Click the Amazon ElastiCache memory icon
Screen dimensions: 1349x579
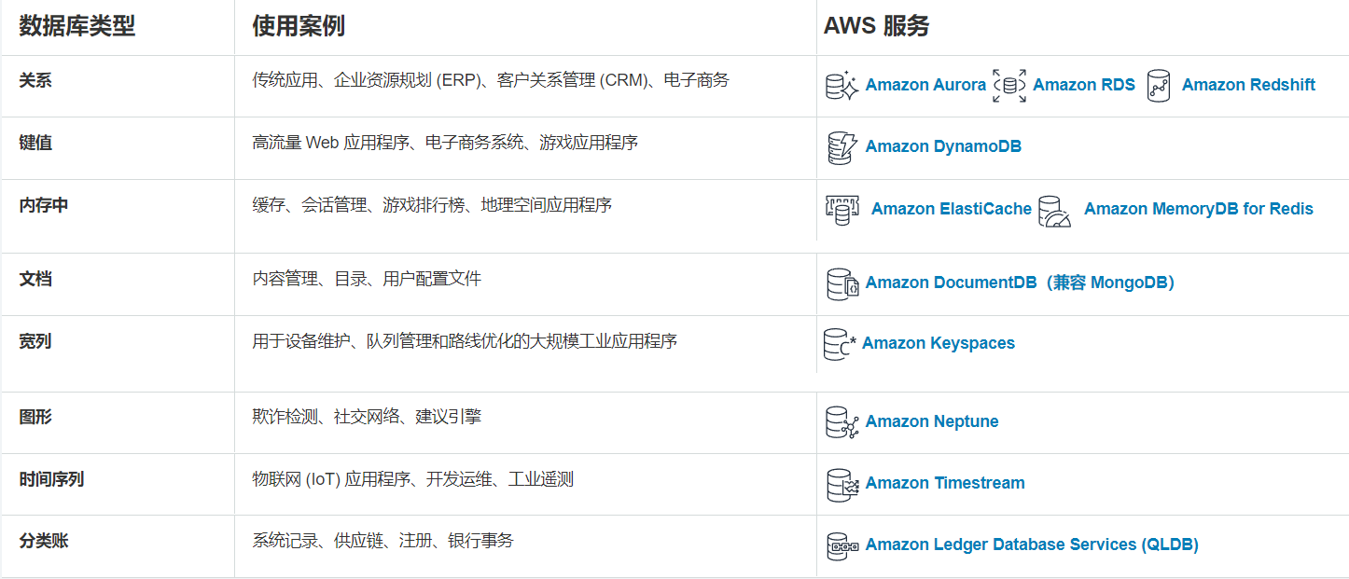pyautogui.click(x=841, y=210)
